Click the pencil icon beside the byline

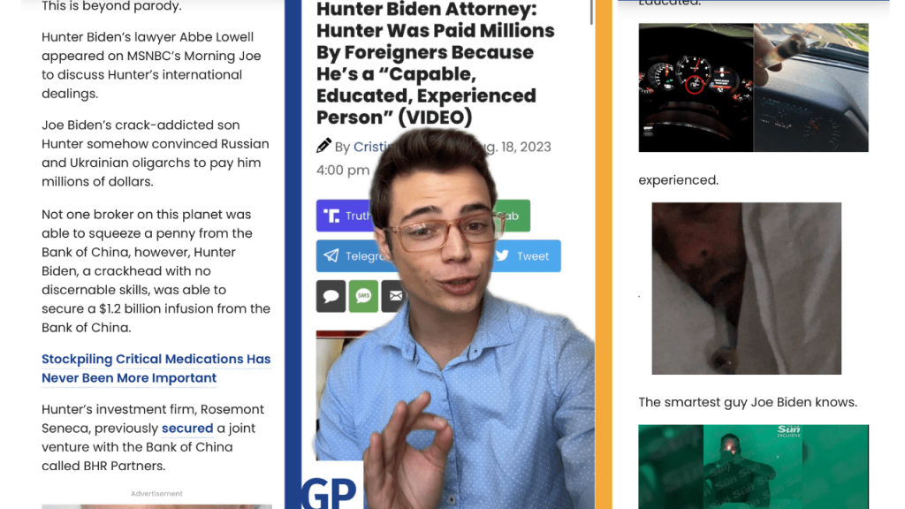[x=323, y=146]
